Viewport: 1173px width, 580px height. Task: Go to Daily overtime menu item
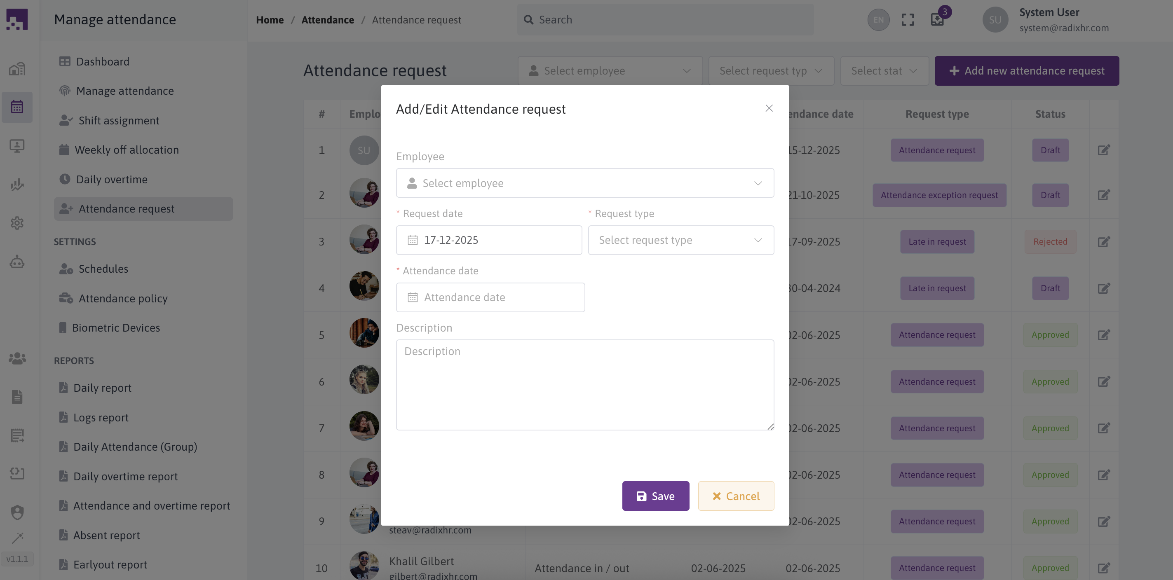[112, 179]
